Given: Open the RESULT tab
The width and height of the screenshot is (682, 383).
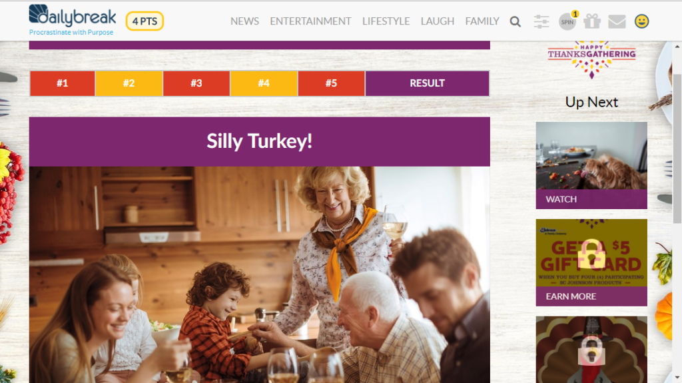Looking at the screenshot, I should click(x=427, y=83).
